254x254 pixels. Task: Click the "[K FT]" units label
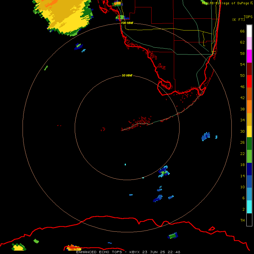238,19
